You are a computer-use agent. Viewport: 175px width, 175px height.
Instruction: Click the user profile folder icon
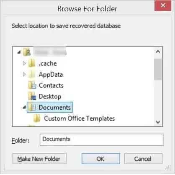pyautogui.click(x=26, y=52)
